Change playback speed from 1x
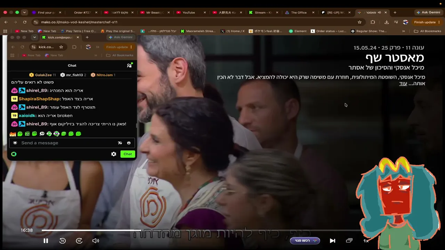 [x=366, y=241]
